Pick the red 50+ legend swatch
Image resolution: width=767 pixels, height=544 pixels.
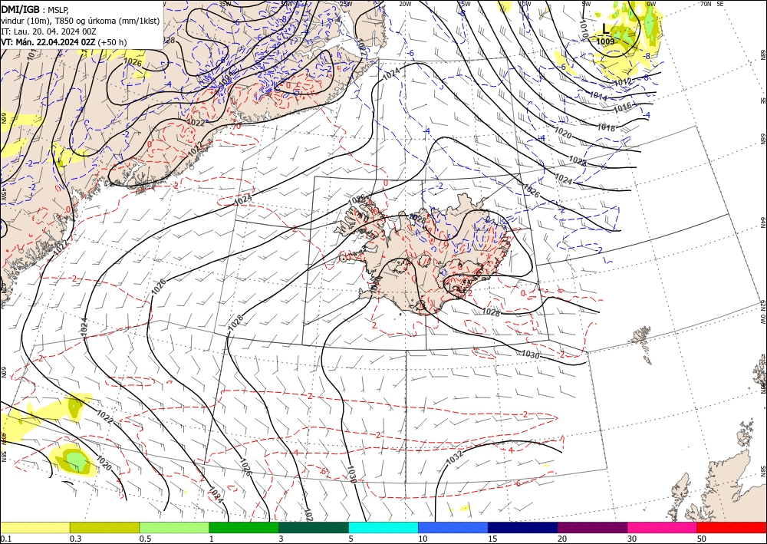[x=732, y=527]
